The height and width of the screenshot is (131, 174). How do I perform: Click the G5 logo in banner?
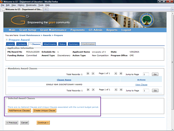point(20,20)
